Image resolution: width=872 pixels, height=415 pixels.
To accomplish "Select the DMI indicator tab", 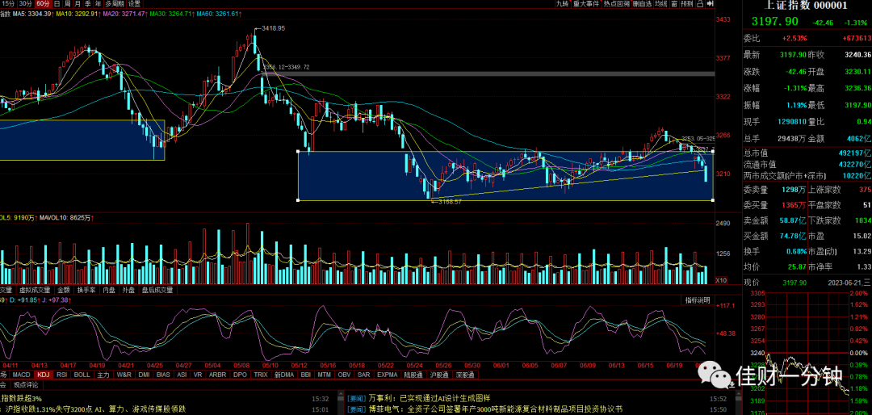I will 144,375.
